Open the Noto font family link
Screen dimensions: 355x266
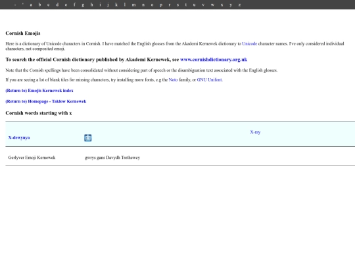173,79
